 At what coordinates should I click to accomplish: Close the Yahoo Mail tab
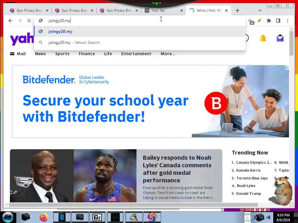coord(226,10)
